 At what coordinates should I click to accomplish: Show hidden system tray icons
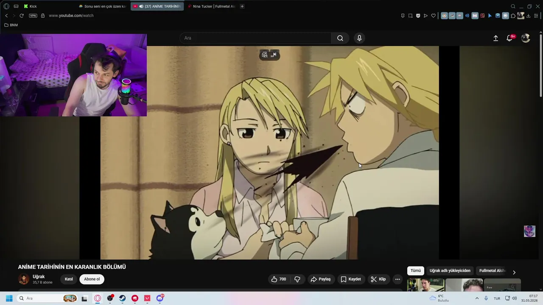pos(477,298)
